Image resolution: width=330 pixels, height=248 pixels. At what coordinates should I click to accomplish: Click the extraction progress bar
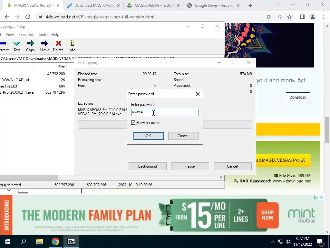tap(165, 124)
